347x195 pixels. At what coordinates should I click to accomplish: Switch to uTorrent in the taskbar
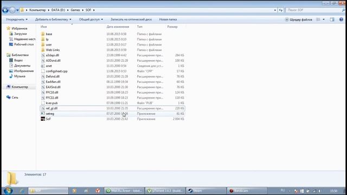click(x=165, y=191)
